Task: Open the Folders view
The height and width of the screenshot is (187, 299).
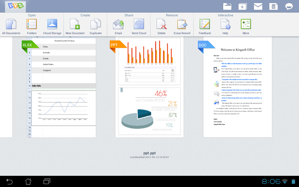Action: pos(32,27)
